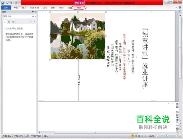Screen dimensions: 183x139
Task: Click the picture's bottom-right corner handle
Action: [106, 60]
